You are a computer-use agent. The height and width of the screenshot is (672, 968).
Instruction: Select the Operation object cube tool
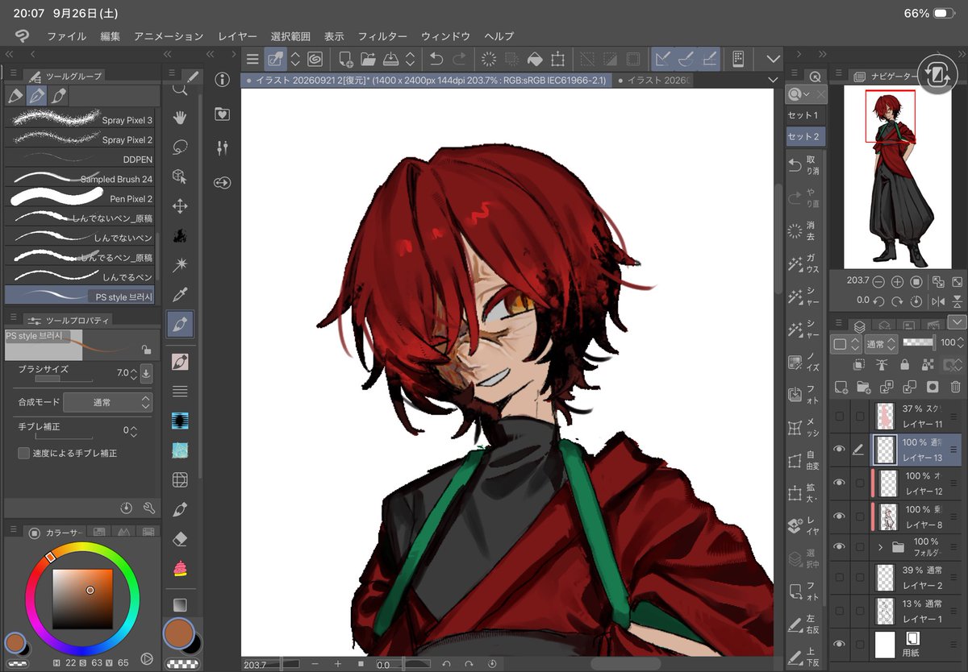tap(180, 176)
